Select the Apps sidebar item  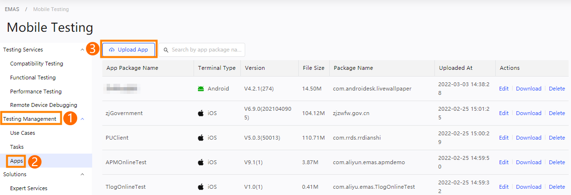point(17,161)
